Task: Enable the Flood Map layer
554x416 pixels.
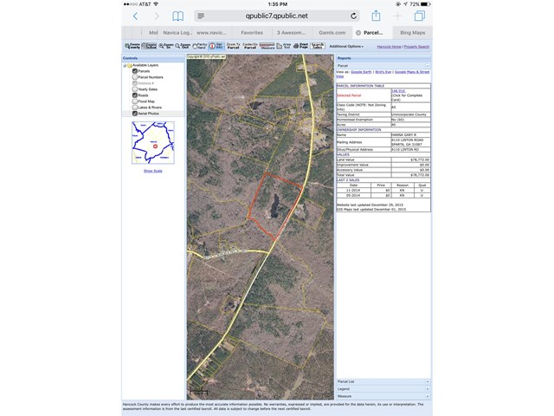Action: (x=135, y=101)
